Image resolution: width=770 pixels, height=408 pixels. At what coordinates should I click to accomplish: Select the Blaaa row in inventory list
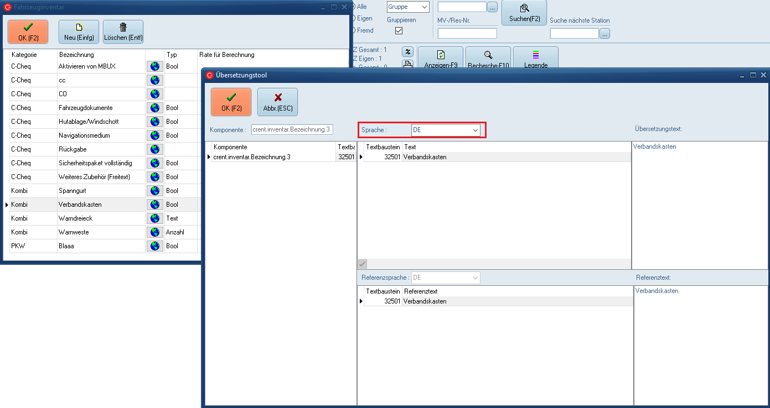click(103, 246)
